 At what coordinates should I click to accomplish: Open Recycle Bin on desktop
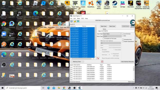(4, 5)
